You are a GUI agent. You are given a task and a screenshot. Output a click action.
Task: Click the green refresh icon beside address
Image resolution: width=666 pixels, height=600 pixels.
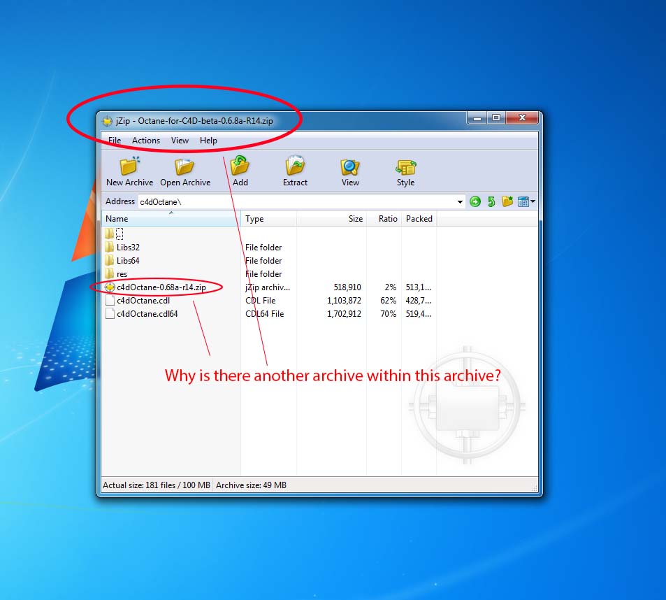pos(491,201)
